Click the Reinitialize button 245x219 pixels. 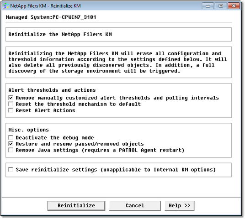[x=76, y=206]
